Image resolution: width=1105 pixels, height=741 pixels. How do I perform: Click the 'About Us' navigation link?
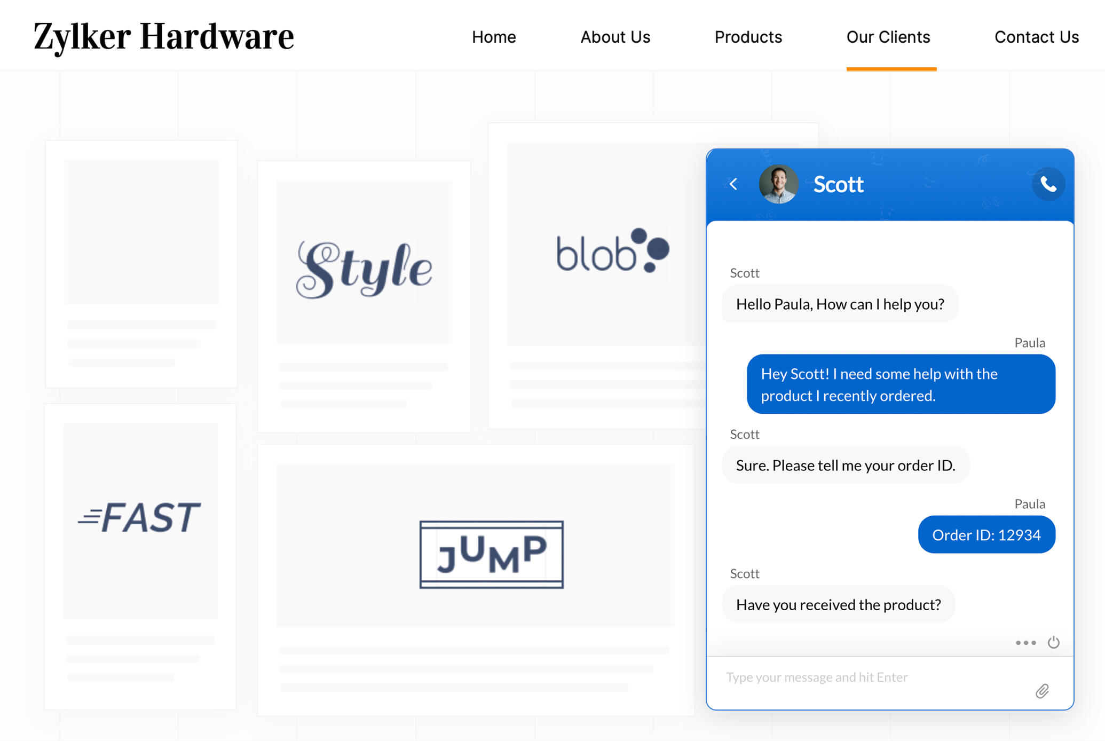pos(614,36)
